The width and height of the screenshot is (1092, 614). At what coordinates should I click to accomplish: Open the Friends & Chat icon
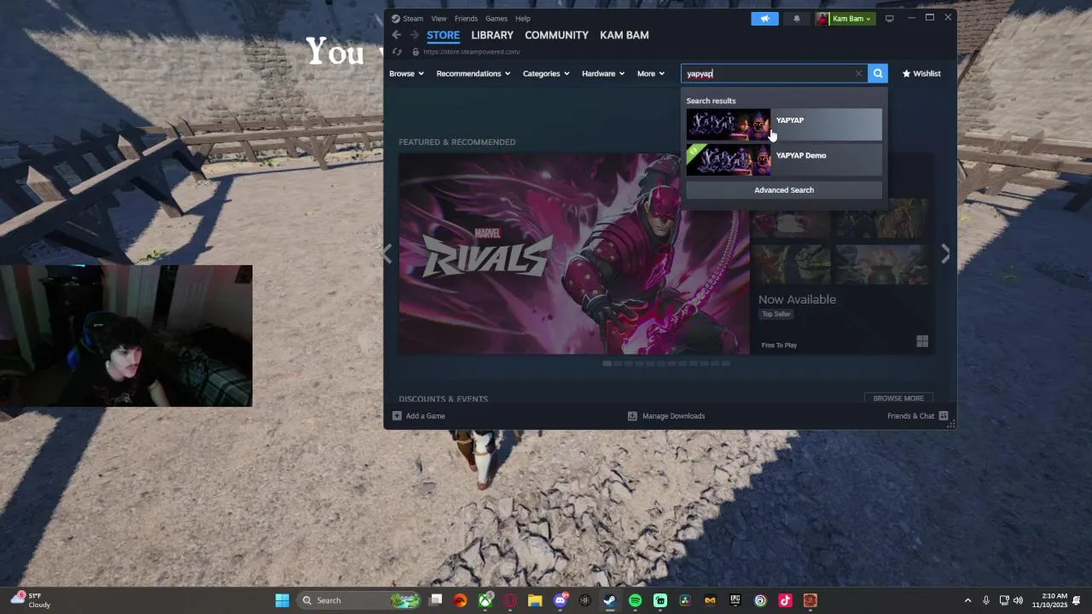tap(944, 416)
